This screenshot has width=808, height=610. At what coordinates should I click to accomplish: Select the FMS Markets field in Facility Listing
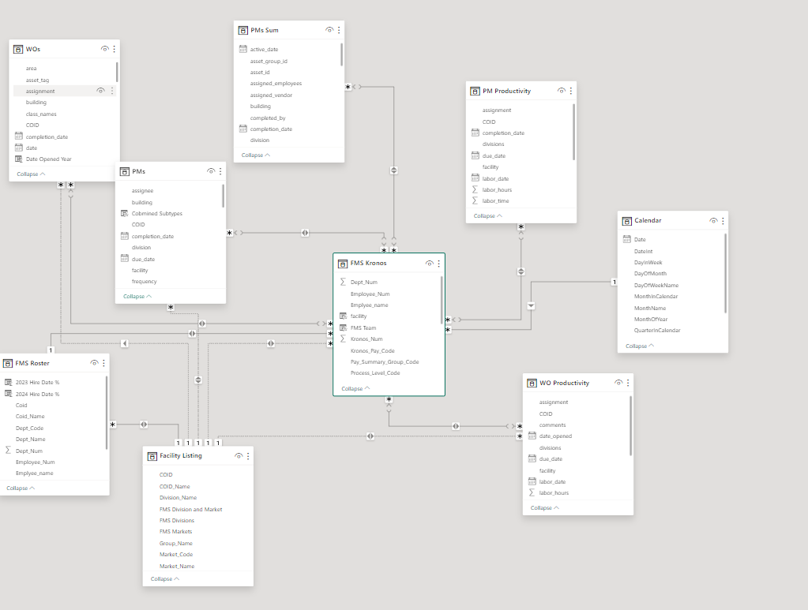point(175,532)
